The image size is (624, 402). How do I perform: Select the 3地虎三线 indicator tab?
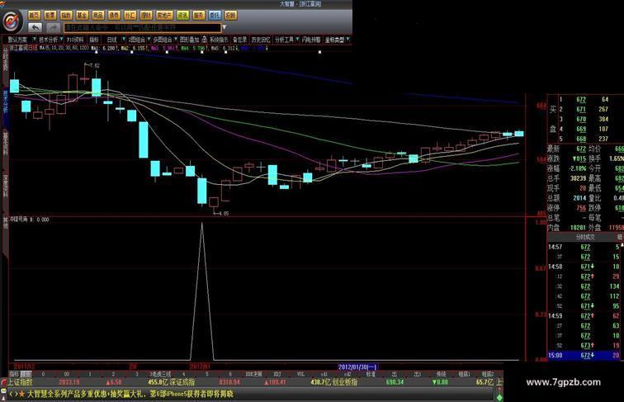pos(160,374)
